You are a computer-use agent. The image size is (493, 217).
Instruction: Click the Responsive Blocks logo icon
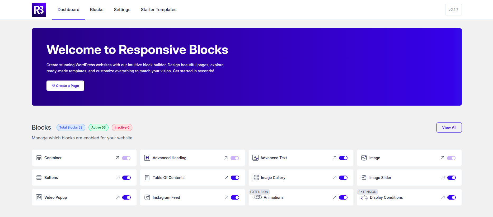coord(39,10)
